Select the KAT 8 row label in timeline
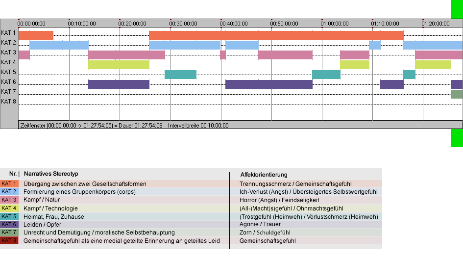Image resolution: width=463 pixels, height=260 pixels. pyautogui.click(x=8, y=102)
